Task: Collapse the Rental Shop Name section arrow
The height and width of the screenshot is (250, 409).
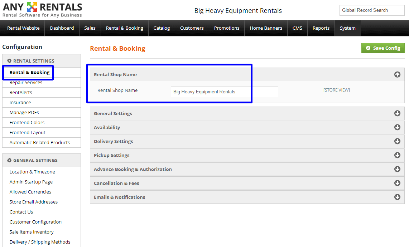Action: pyautogui.click(x=397, y=75)
